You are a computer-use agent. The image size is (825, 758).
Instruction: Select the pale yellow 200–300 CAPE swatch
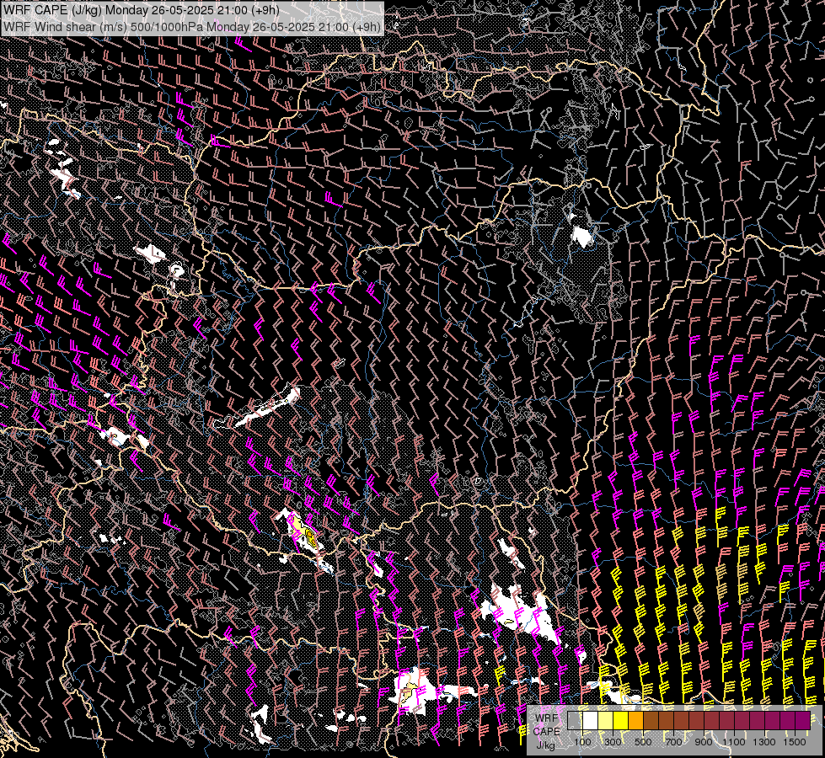[606, 720]
